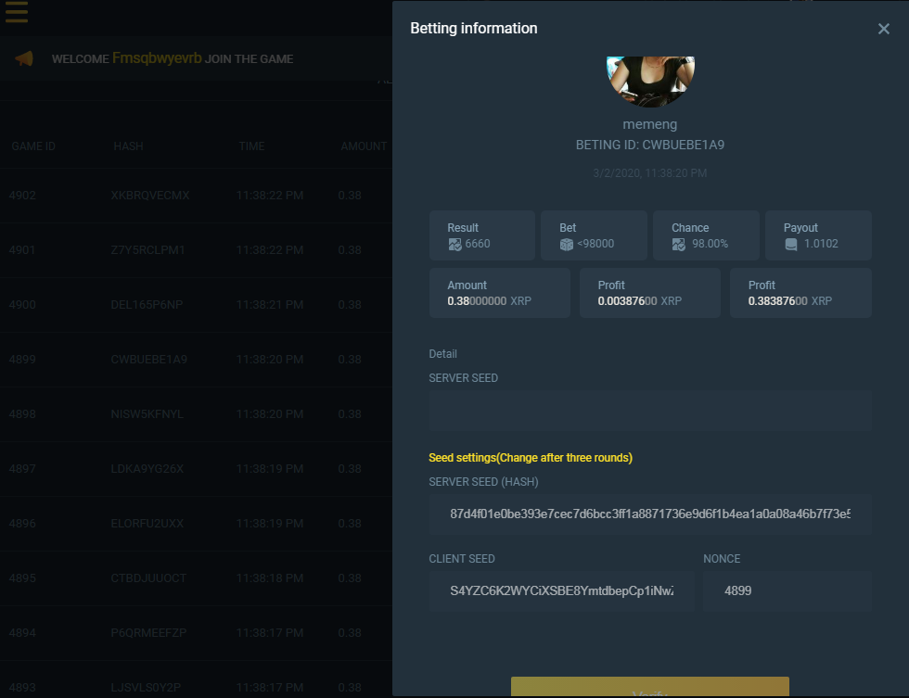Select the SERVER SEED (HASH) field
The width and height of the screenshot is (909, 698).
pyautogui.click(x=650, y=514)
